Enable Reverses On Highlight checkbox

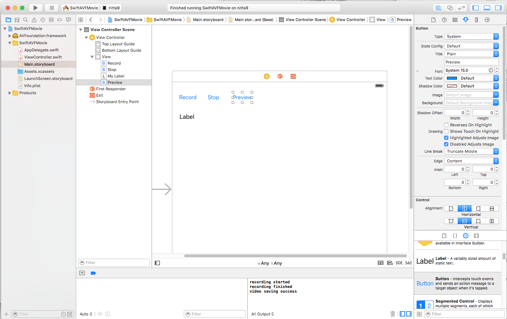point(446,125)
